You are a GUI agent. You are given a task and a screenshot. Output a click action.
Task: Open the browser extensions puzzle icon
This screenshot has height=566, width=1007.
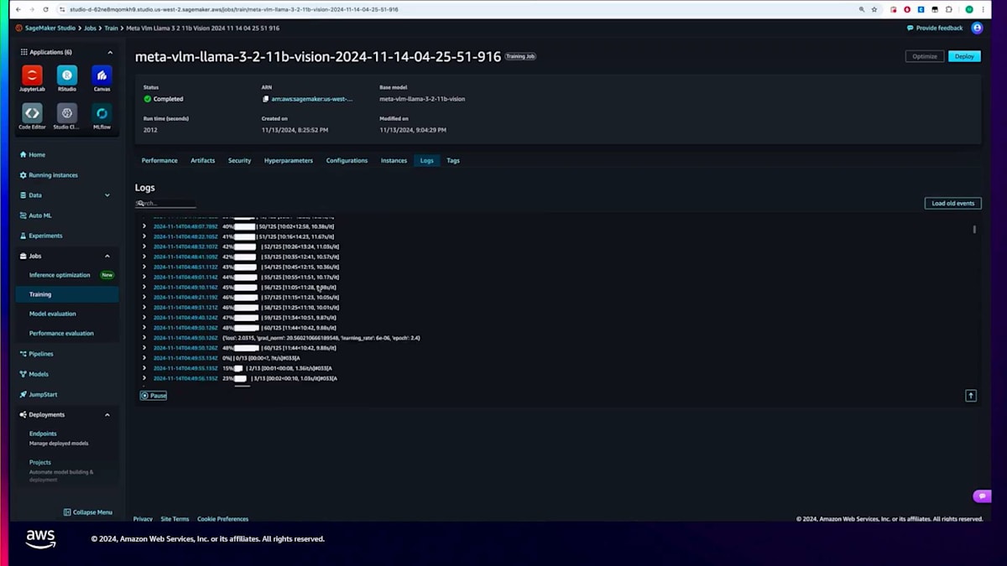[x=948, y=9]
